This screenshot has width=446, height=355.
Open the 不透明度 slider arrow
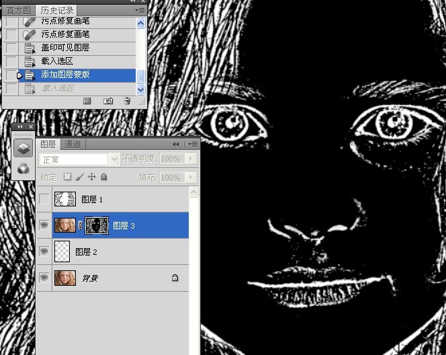point(191,159)
